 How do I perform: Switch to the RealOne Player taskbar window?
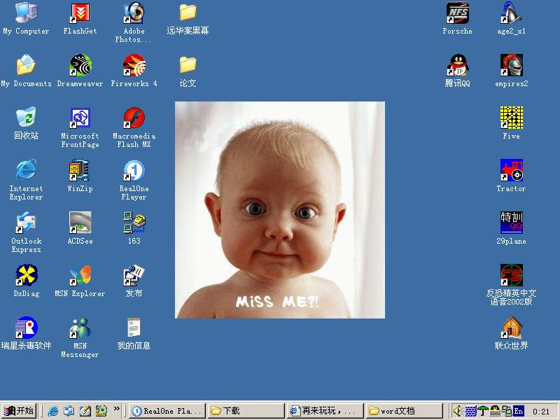pyautogui.click(x=167, y=411)
